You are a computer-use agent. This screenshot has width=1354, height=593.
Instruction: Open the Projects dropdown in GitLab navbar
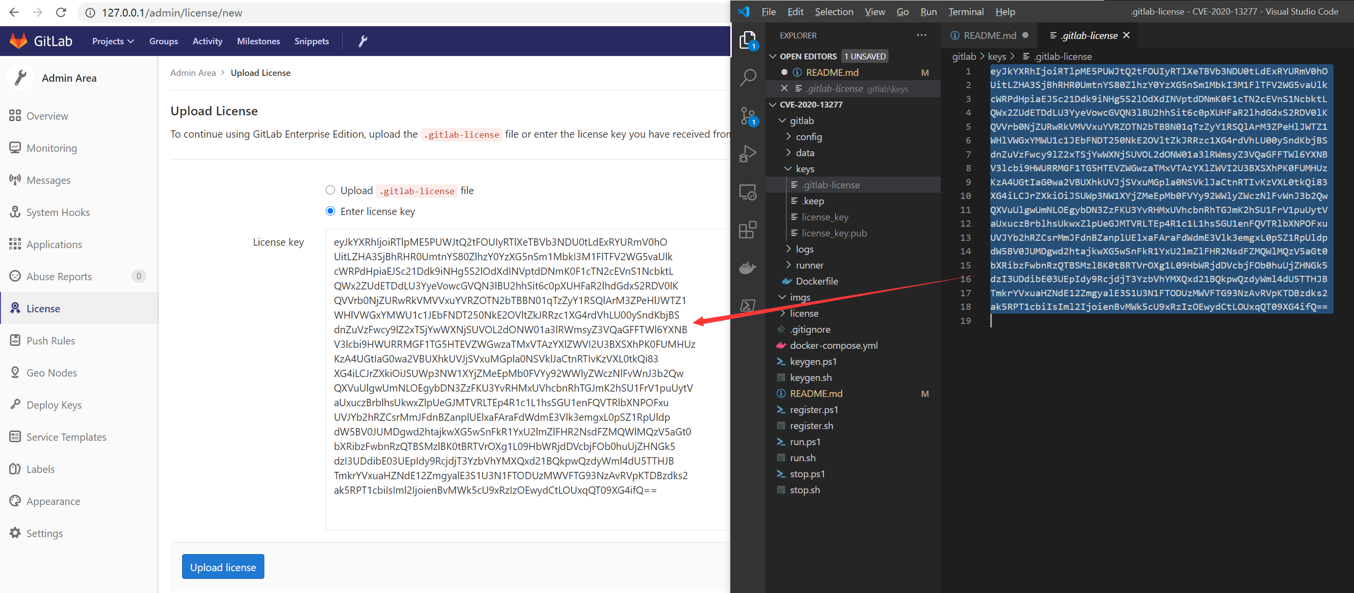pyautogui.click(x=113, y=41)
